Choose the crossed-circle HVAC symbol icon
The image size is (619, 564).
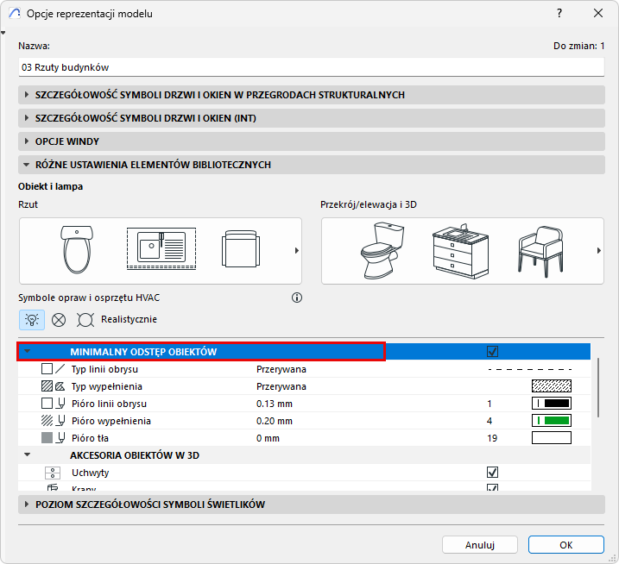coord(59,320)
